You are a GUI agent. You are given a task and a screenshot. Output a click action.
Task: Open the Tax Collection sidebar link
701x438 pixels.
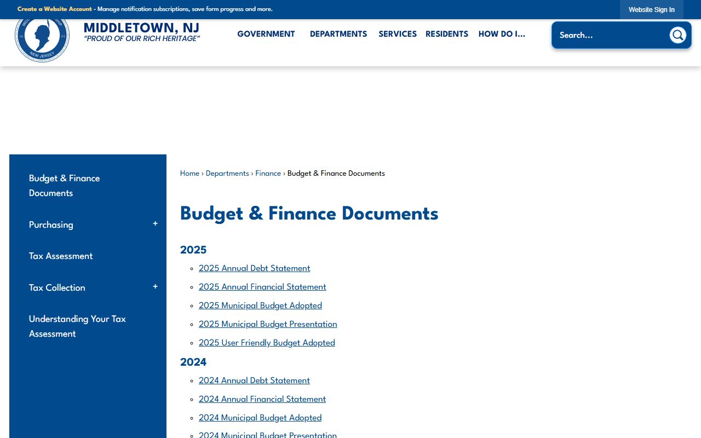57,288
